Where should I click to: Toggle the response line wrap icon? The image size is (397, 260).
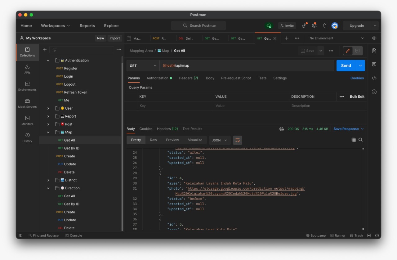238,140
